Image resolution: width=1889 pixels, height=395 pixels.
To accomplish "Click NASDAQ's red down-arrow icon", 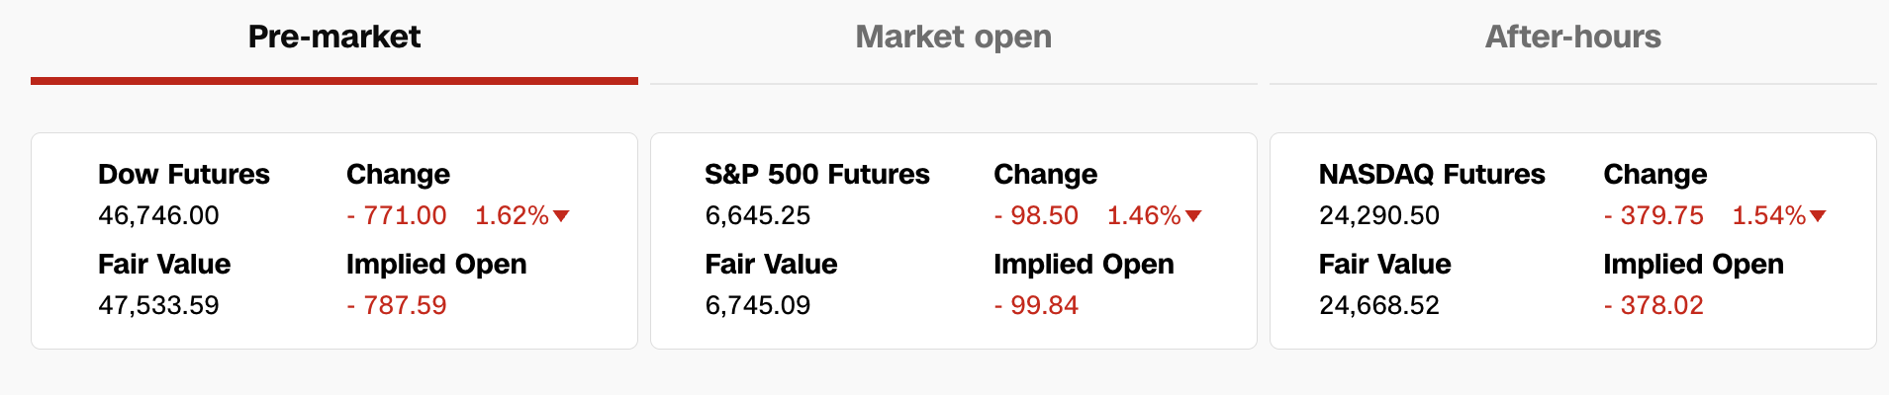I will 1818,216.
